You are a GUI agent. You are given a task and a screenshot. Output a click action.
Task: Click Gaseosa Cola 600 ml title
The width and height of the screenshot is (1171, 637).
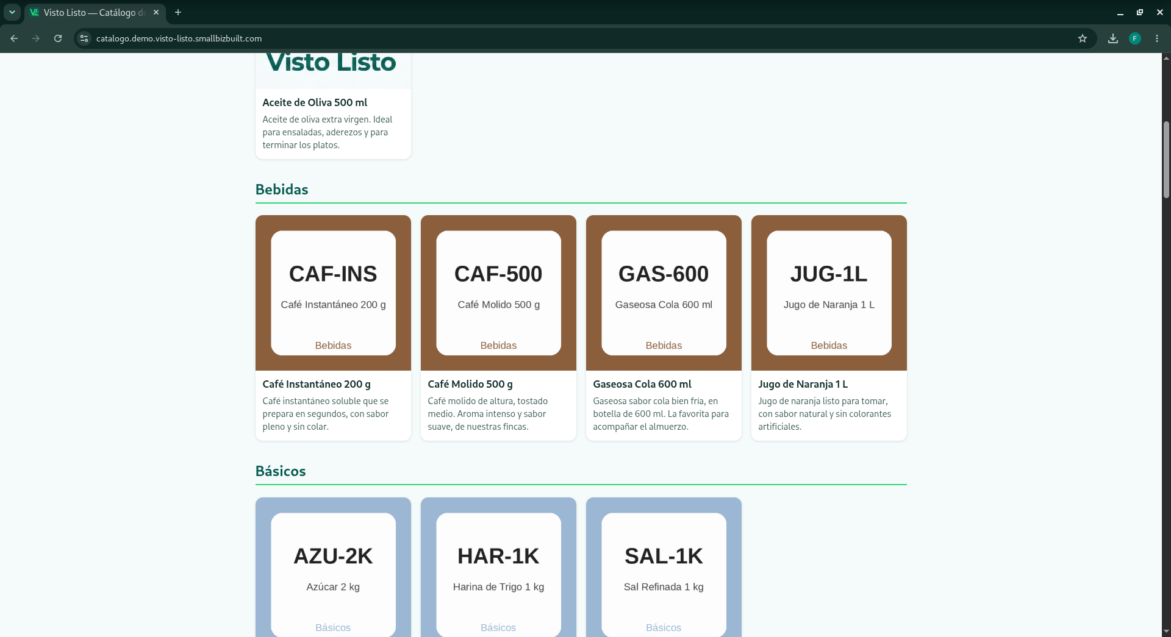[642, 384]
